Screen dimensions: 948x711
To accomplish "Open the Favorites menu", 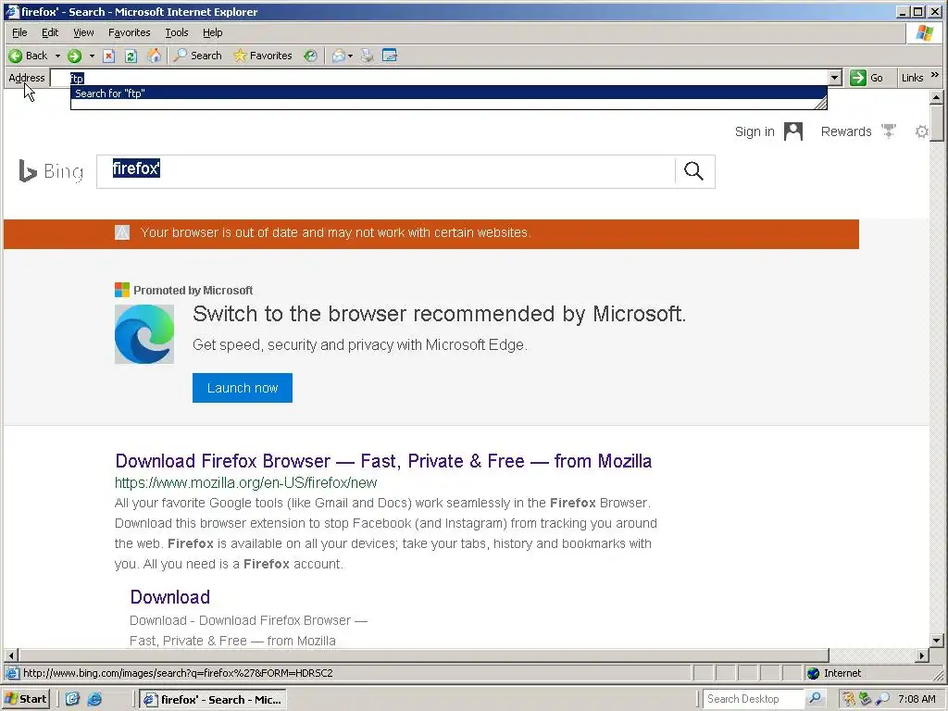I will 130,32.
